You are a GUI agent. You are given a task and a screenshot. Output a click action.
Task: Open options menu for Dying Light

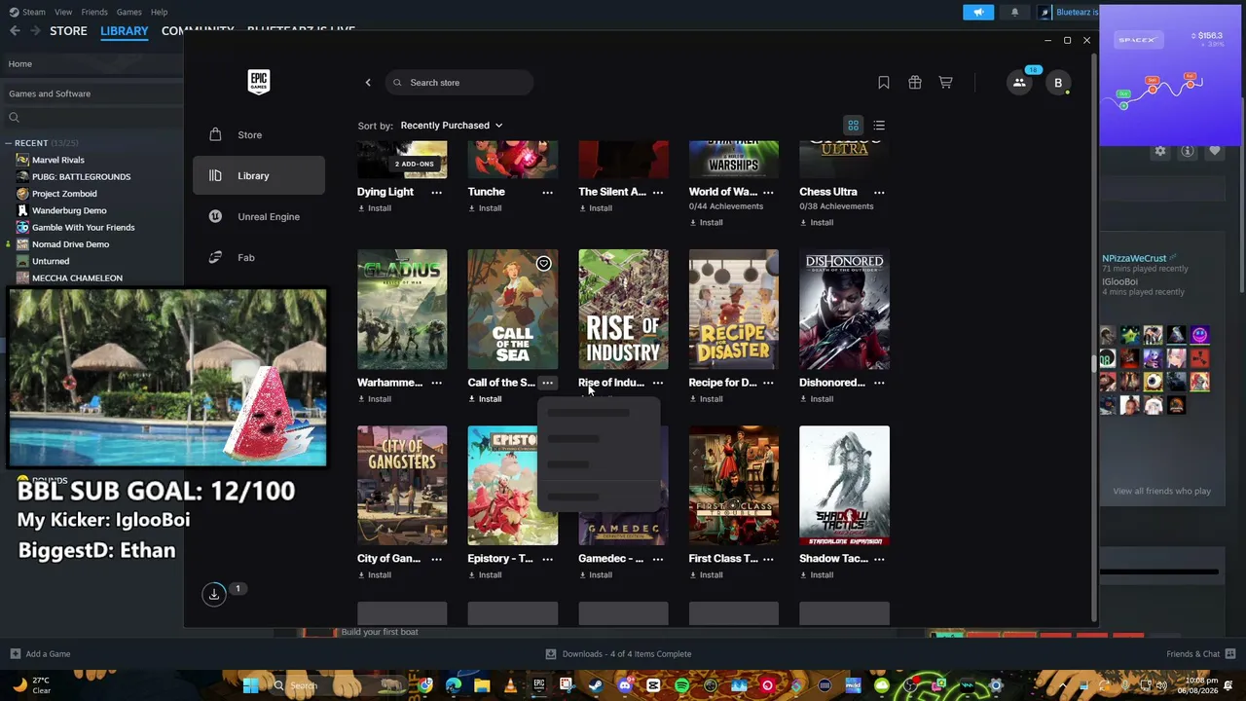click(436, 192)
